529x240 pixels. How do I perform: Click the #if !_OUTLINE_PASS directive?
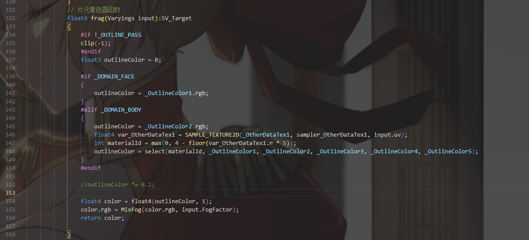tap(111, 35)
